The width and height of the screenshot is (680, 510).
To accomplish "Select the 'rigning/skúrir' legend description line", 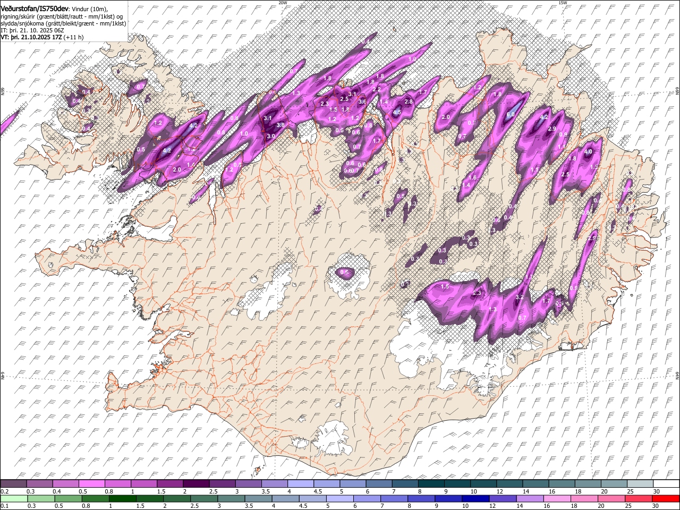I will (61, 16).
